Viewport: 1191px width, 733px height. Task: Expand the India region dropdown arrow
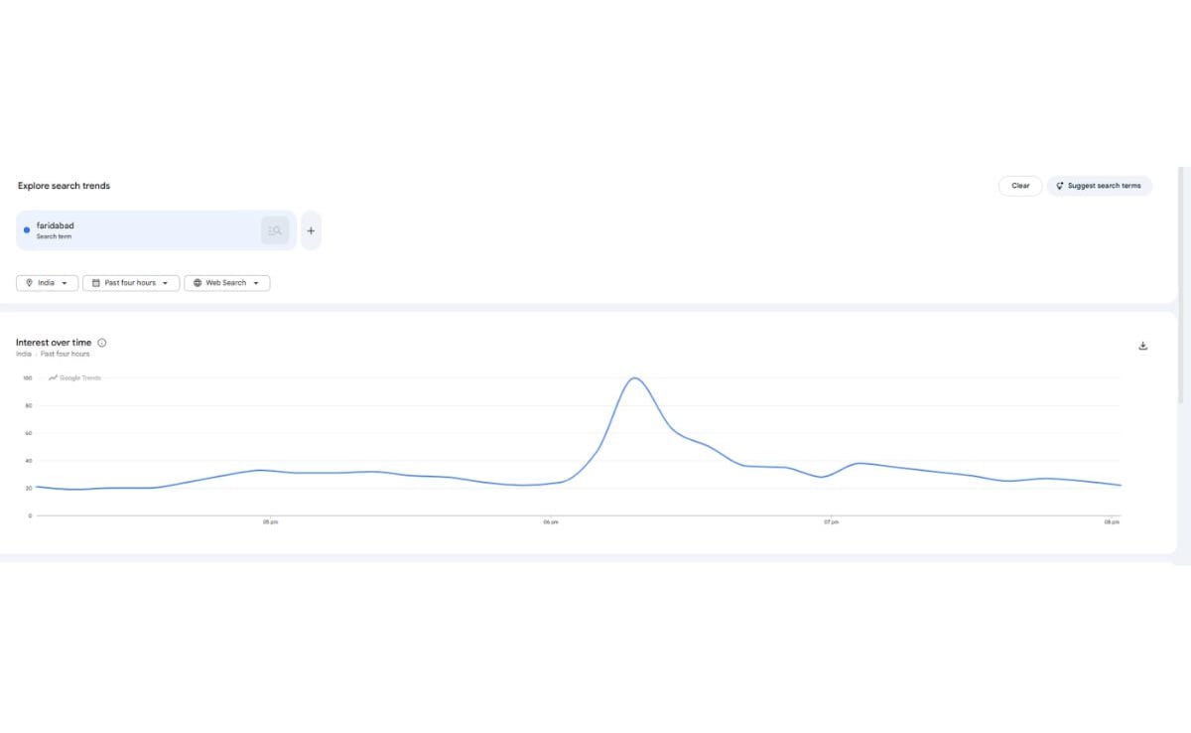tap(66, 283)
